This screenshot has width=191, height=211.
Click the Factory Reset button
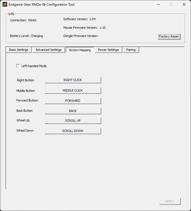(x=169, y=36)
